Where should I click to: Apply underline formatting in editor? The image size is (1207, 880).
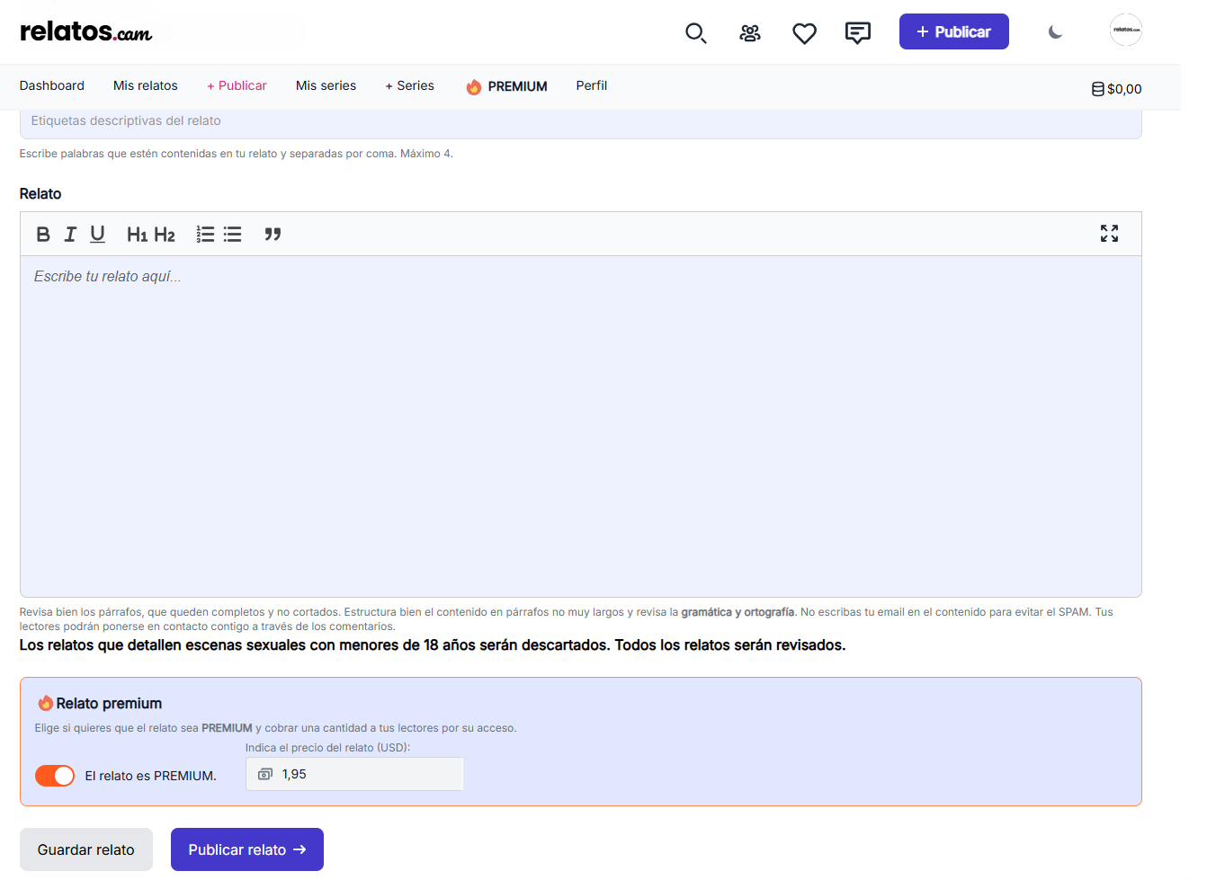[98, 235]
